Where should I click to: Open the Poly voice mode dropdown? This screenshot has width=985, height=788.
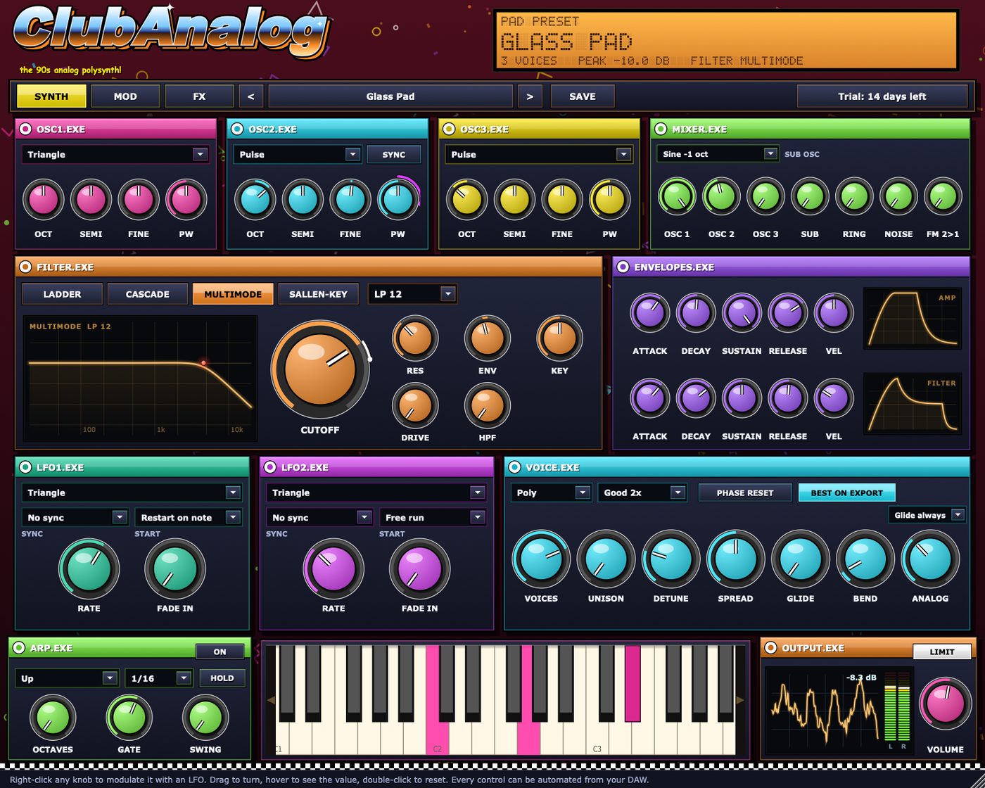pos(551,493)
